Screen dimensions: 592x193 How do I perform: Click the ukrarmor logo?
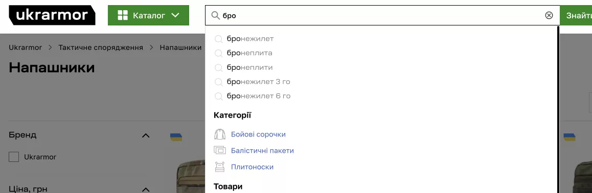click(52, 15)
